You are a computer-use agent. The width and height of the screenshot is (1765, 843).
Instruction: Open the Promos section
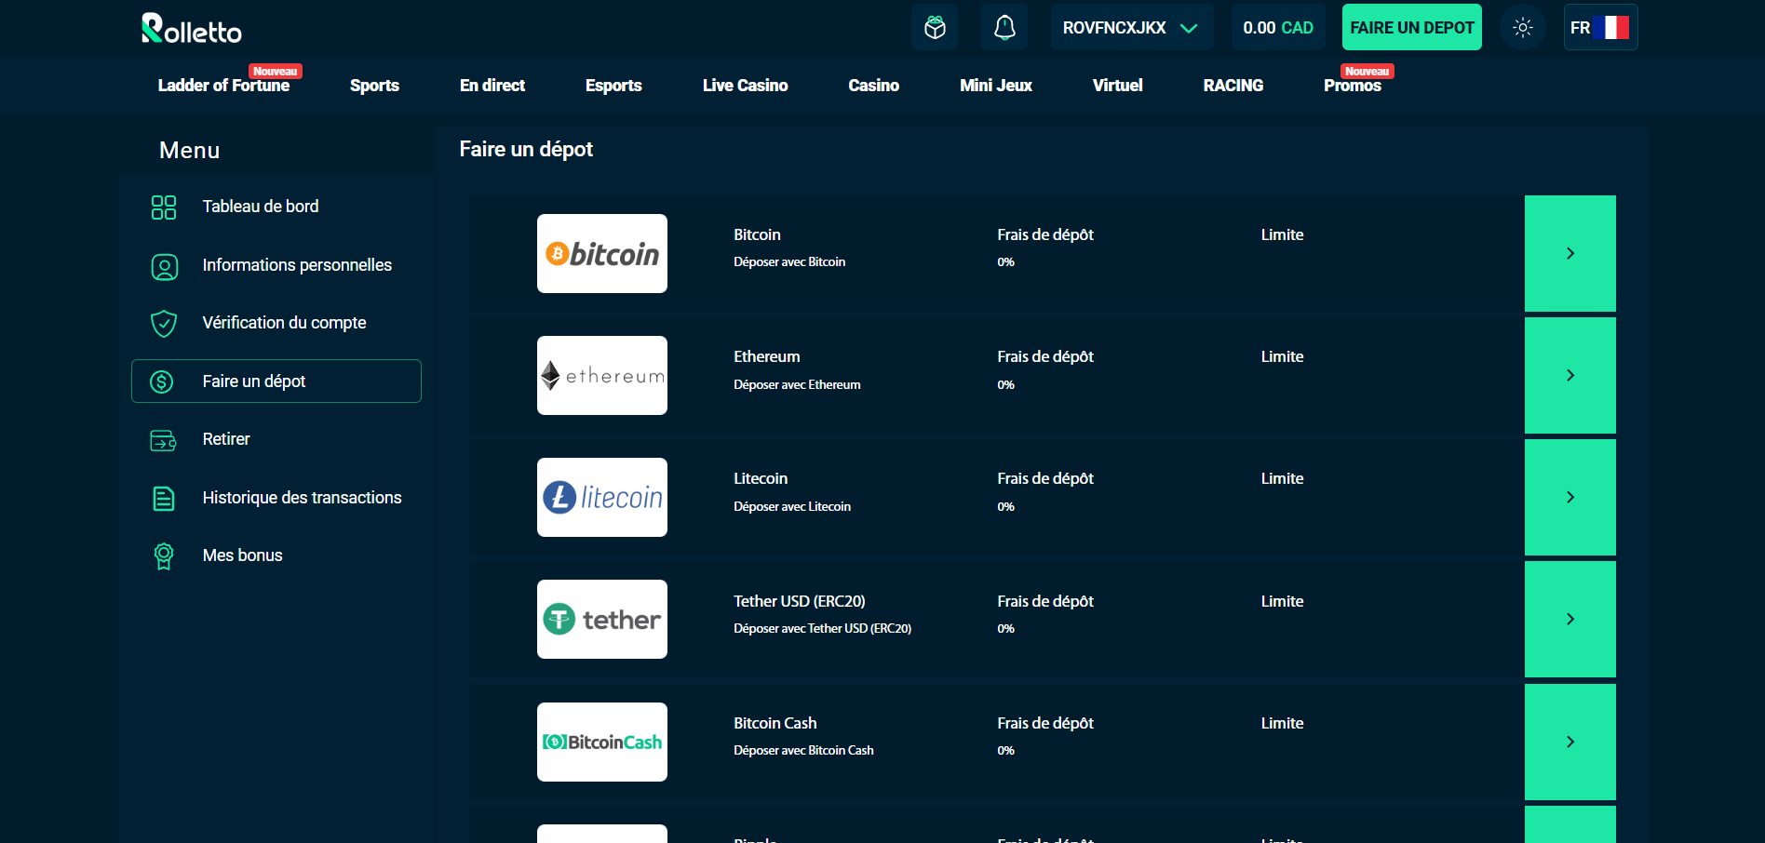[x=1353, y=85]
